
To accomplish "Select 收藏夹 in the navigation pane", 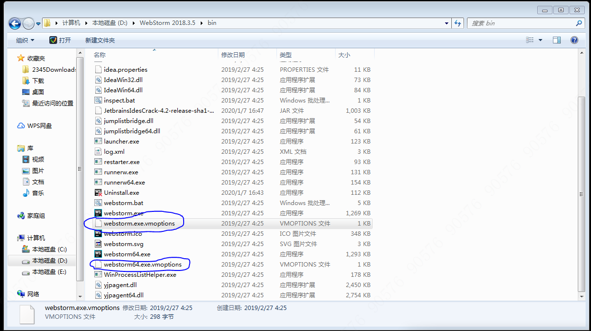I will pyautogui.click(x=36, y=58).
